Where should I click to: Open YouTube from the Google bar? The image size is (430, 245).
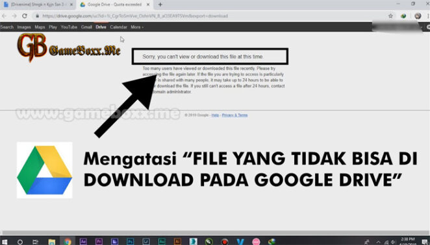pyautogui.click(x=69, y=27)
